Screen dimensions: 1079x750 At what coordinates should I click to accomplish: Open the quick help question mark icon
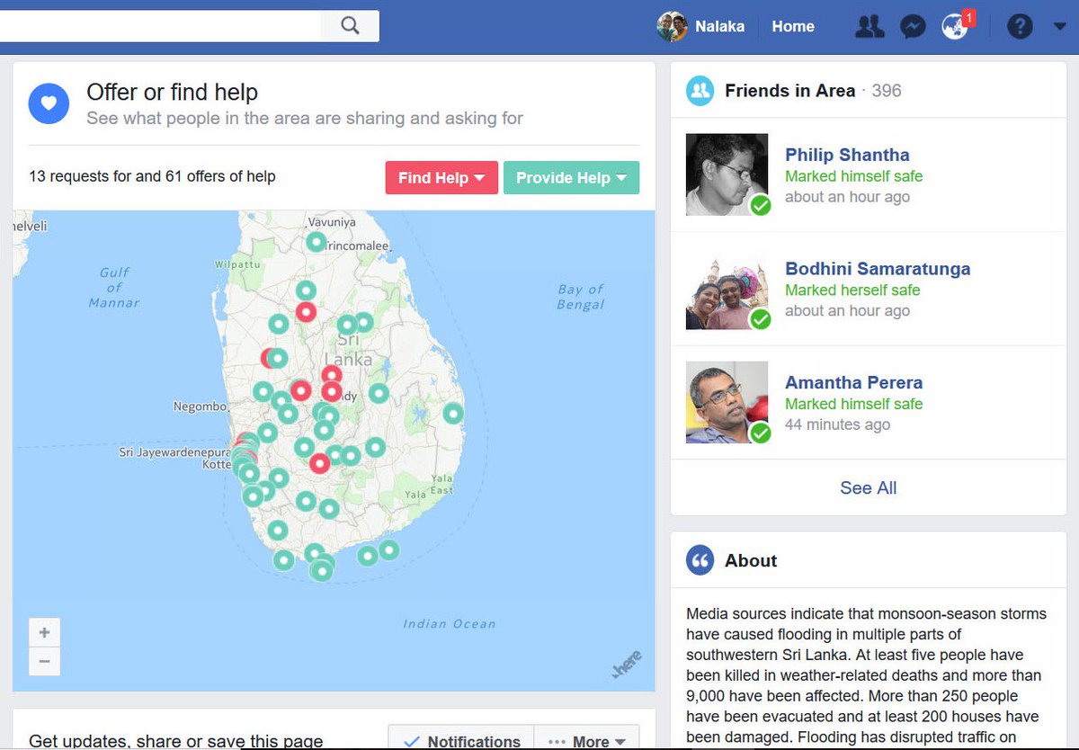pos(1019,27)
